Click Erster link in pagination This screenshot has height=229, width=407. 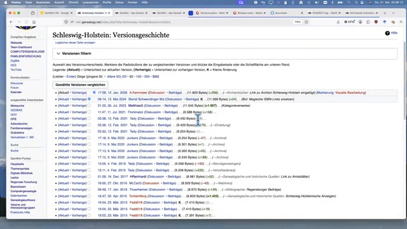coord(71,76)
